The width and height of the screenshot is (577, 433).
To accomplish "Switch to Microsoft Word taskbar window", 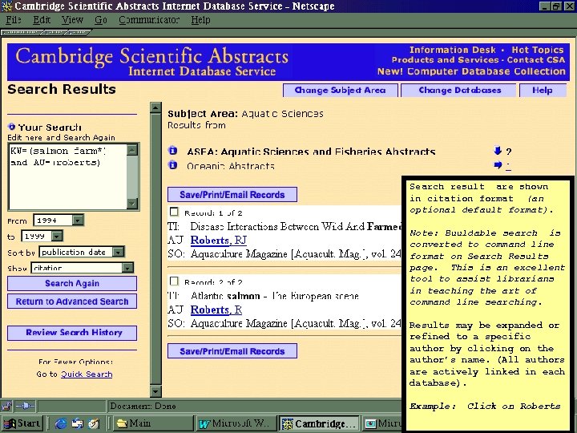I will coord(236,423).
